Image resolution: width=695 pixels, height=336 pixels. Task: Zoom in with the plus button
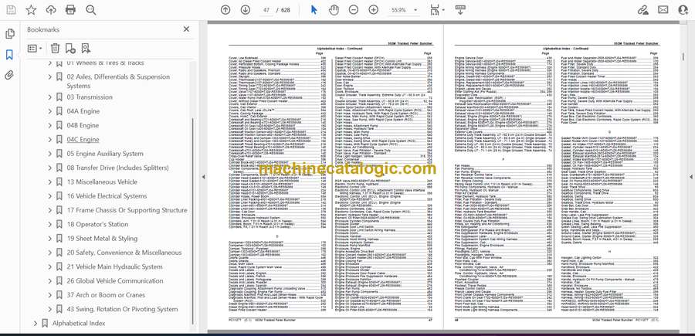373,10
